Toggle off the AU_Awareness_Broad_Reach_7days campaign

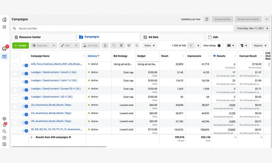click(25, 105)
